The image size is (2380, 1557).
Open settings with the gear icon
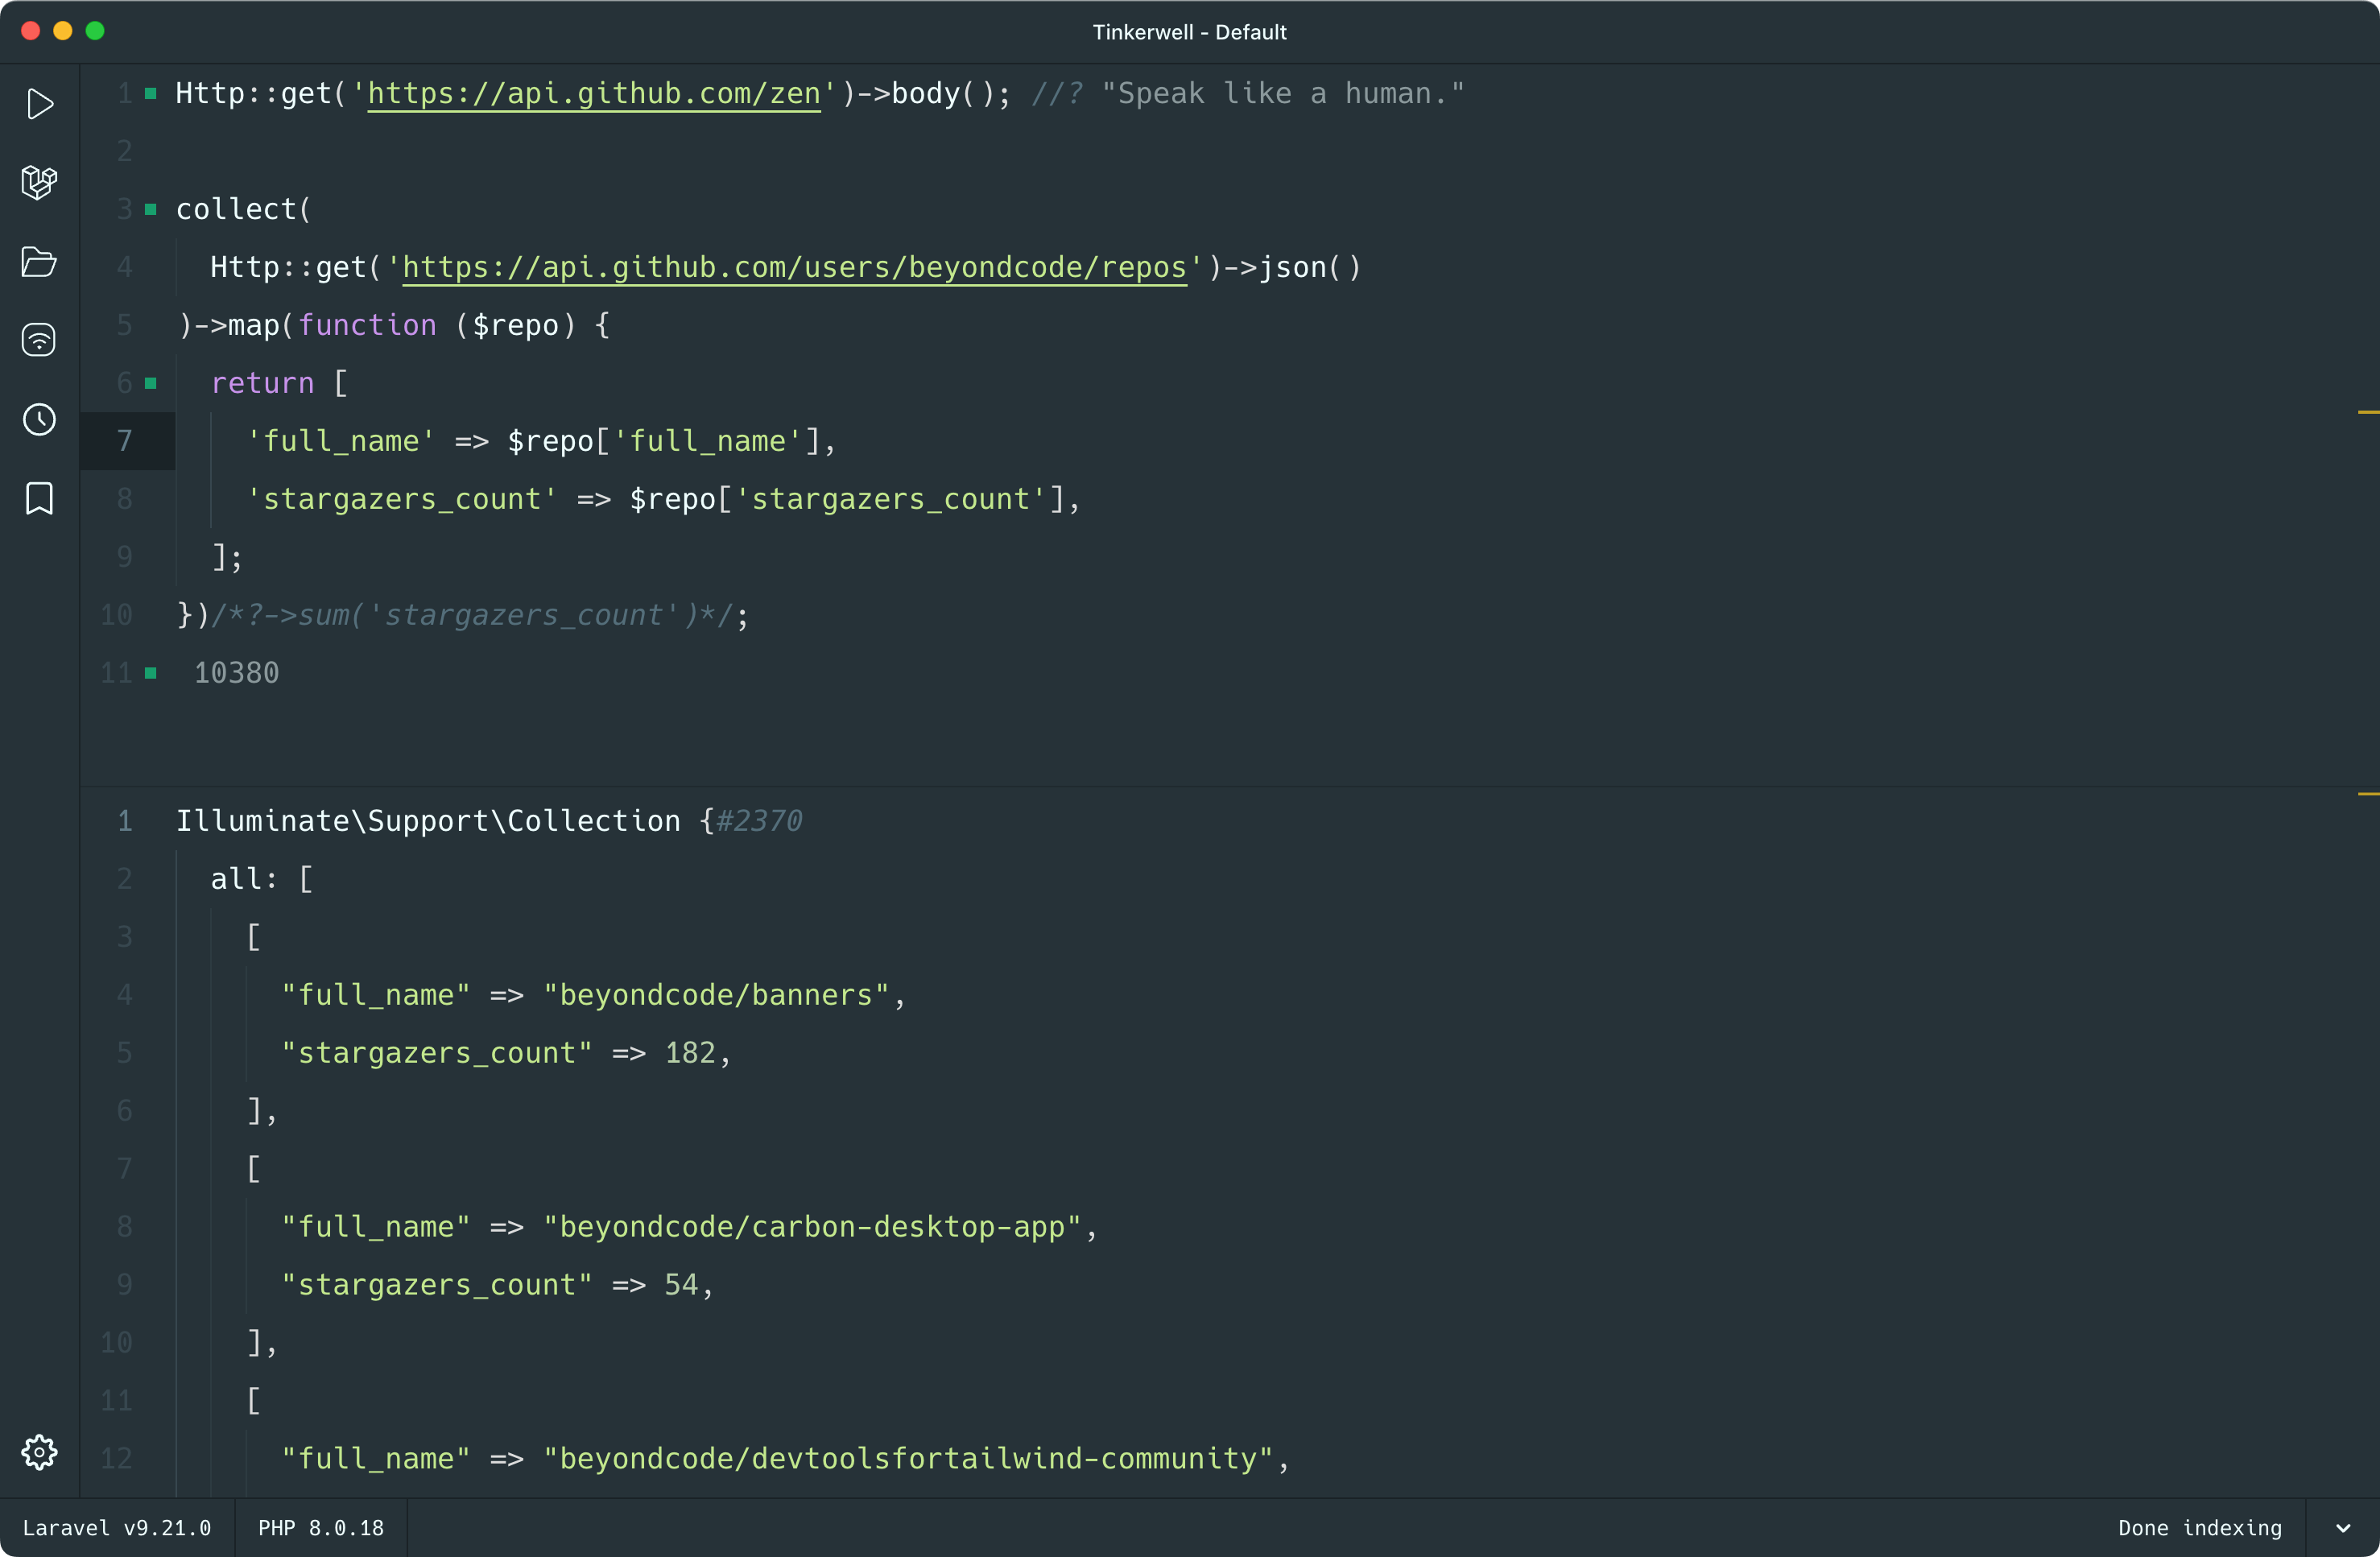39,1452
